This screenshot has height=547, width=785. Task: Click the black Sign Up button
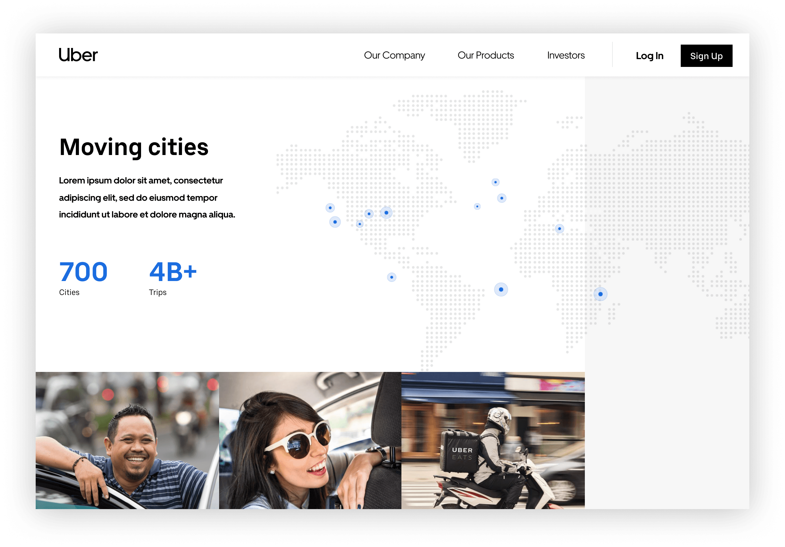706,56
